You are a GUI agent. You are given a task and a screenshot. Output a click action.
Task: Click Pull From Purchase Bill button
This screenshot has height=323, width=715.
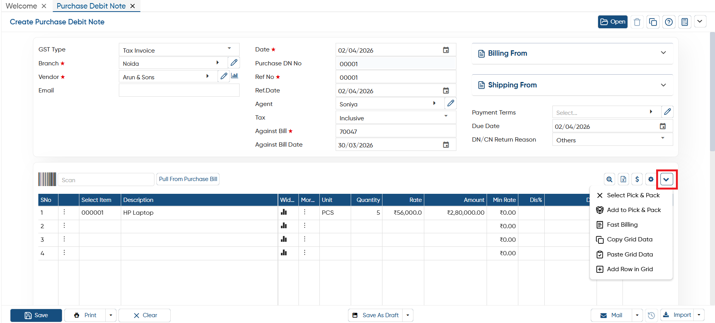188,179
